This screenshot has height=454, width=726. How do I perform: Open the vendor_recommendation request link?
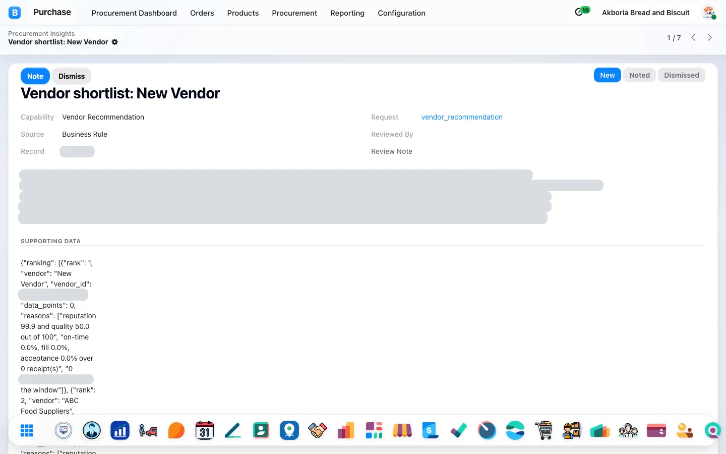[462, 117]
